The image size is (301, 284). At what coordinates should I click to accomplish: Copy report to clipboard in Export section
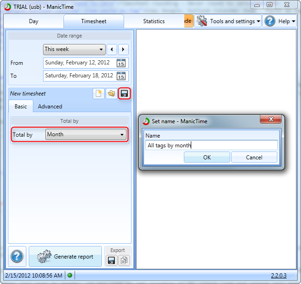[124, 260]
